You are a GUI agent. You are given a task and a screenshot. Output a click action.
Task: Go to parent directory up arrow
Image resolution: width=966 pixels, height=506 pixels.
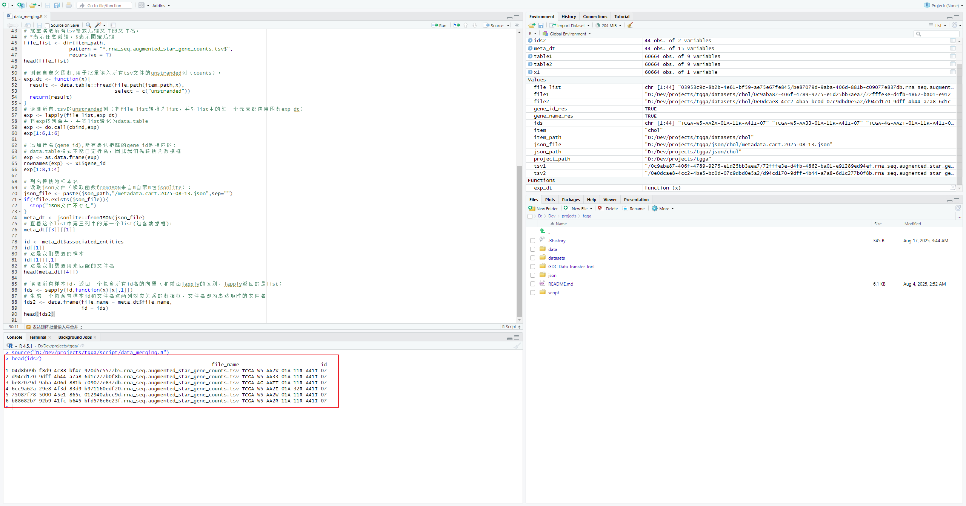point(542,231)
